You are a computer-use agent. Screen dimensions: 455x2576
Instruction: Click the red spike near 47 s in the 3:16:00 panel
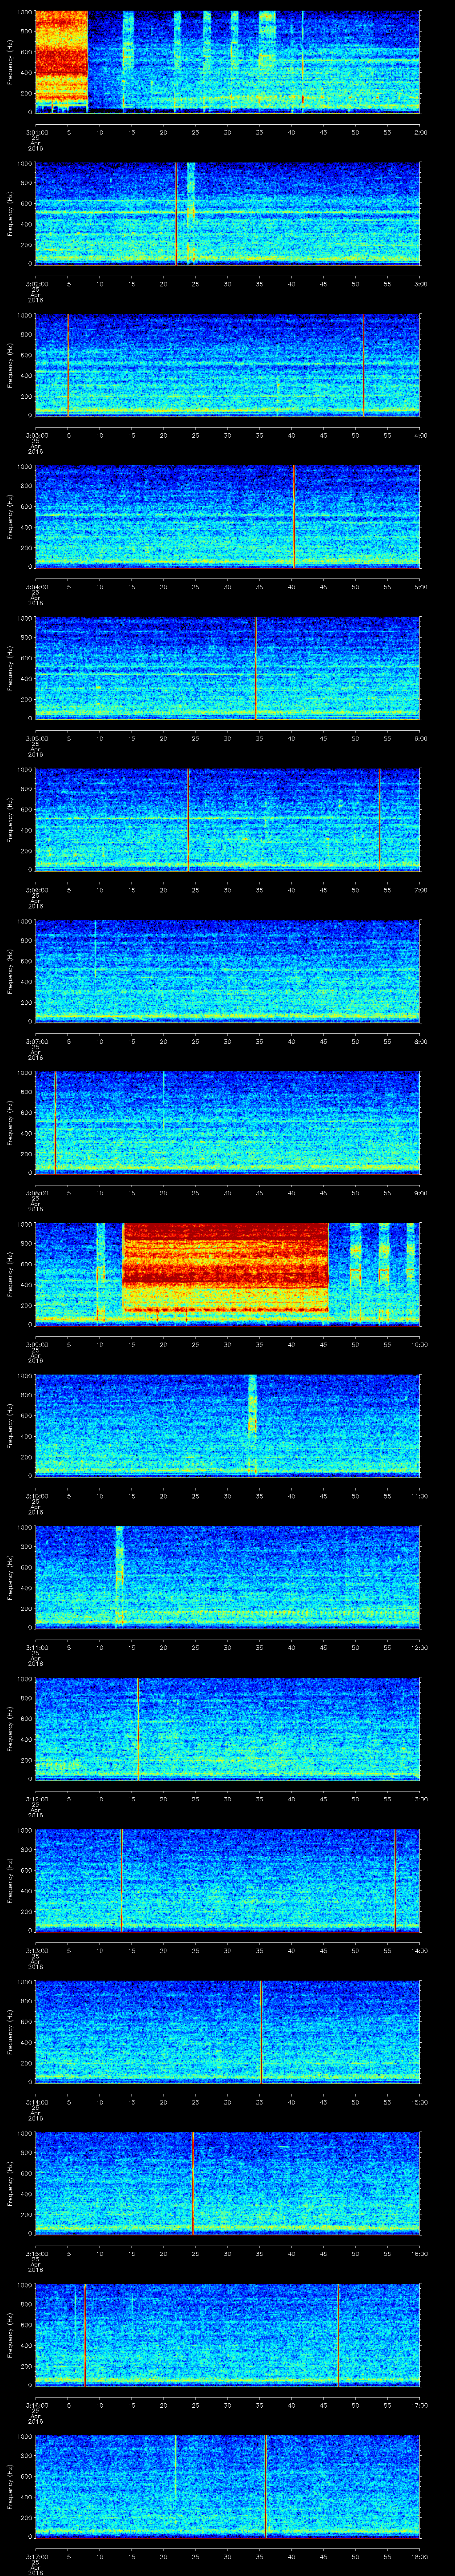coord(338,2335)
